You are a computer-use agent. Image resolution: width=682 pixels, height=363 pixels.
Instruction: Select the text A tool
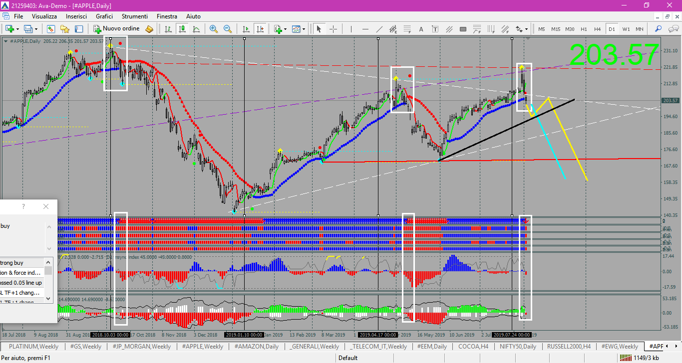point(421,28)
